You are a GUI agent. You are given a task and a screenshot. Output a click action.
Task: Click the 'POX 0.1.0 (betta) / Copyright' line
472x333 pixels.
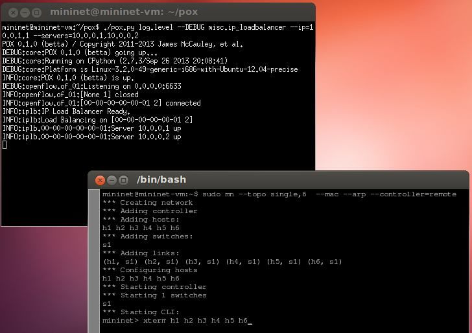click(123, 44)
